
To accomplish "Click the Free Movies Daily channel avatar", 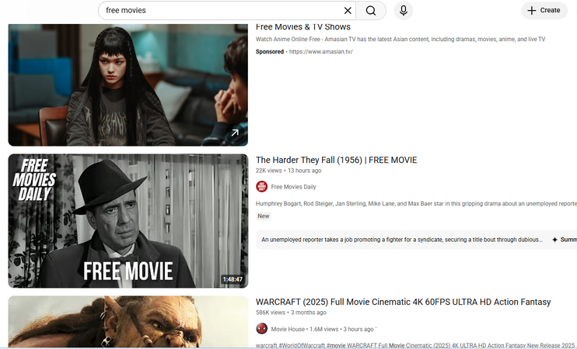I will 261,187.
